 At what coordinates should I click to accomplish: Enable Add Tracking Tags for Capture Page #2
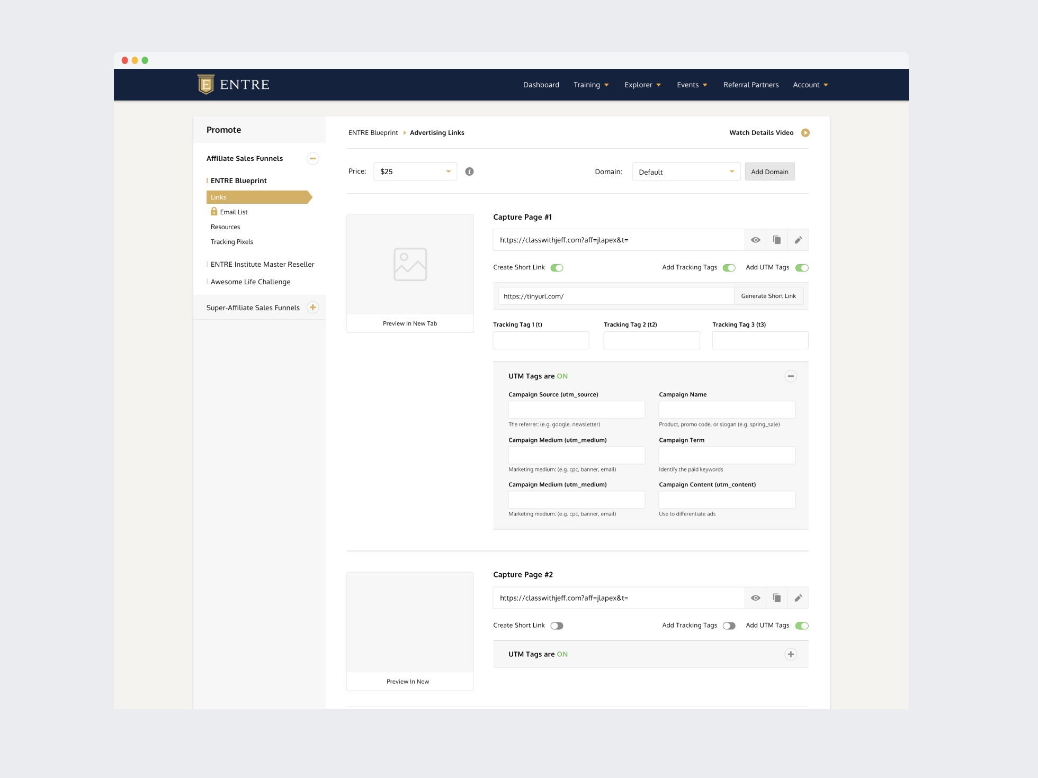pyautogui.click(x=729, y=626)
